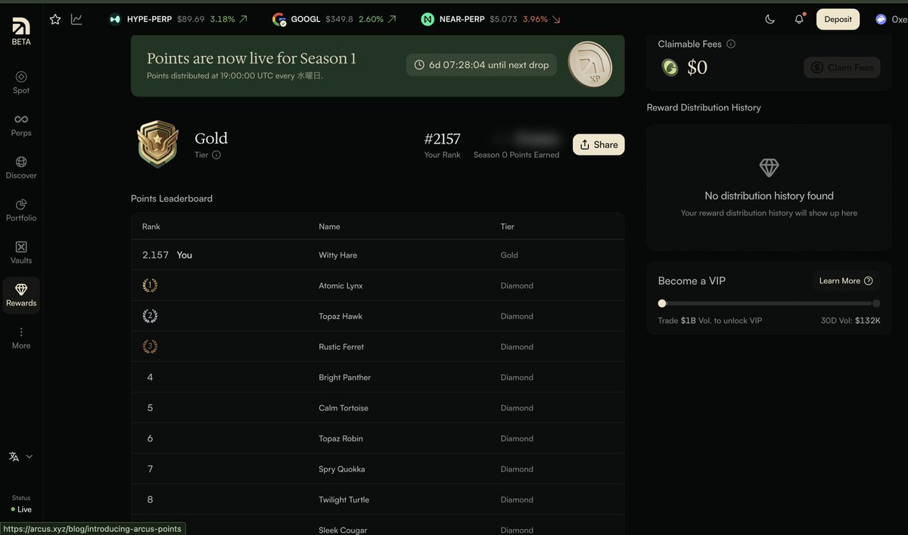The width and height of the screenshot is (908, 535).
Task: Click the XP coin in the banner
Action: (x=589, y=64)
